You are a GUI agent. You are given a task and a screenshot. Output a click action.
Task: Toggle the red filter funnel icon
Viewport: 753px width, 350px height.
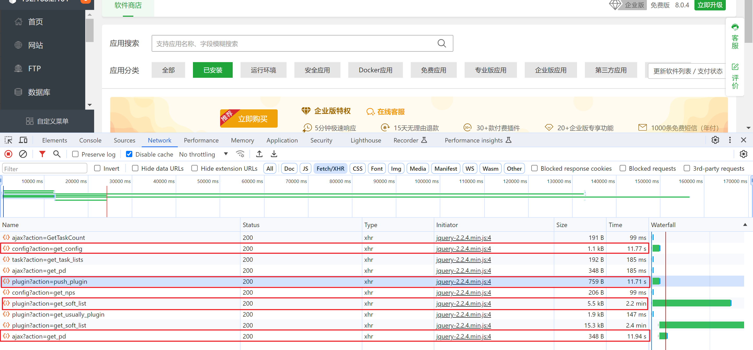(x=42, y=154)
